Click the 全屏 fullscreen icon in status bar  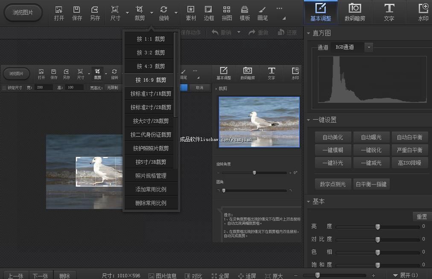221,276
